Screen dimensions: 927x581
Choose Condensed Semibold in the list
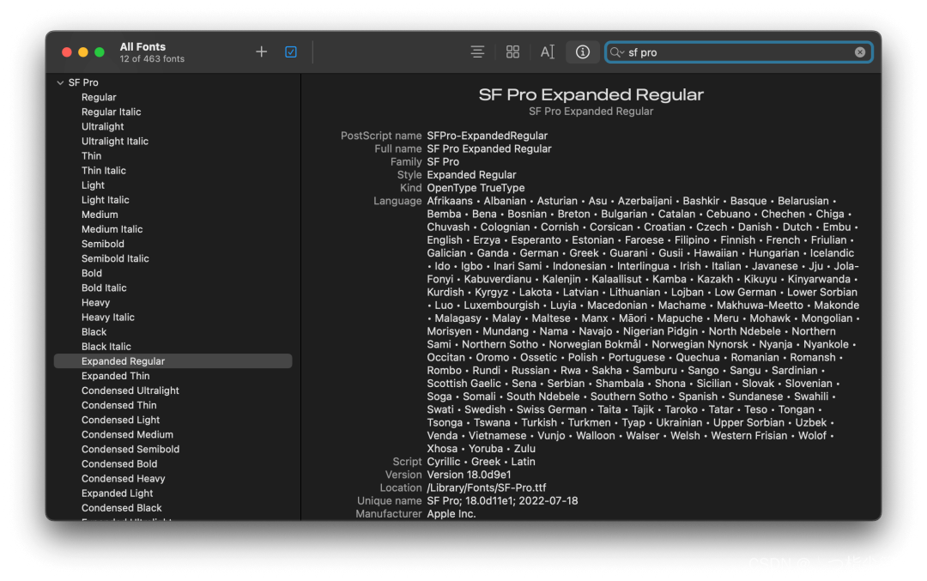point(130,449)
